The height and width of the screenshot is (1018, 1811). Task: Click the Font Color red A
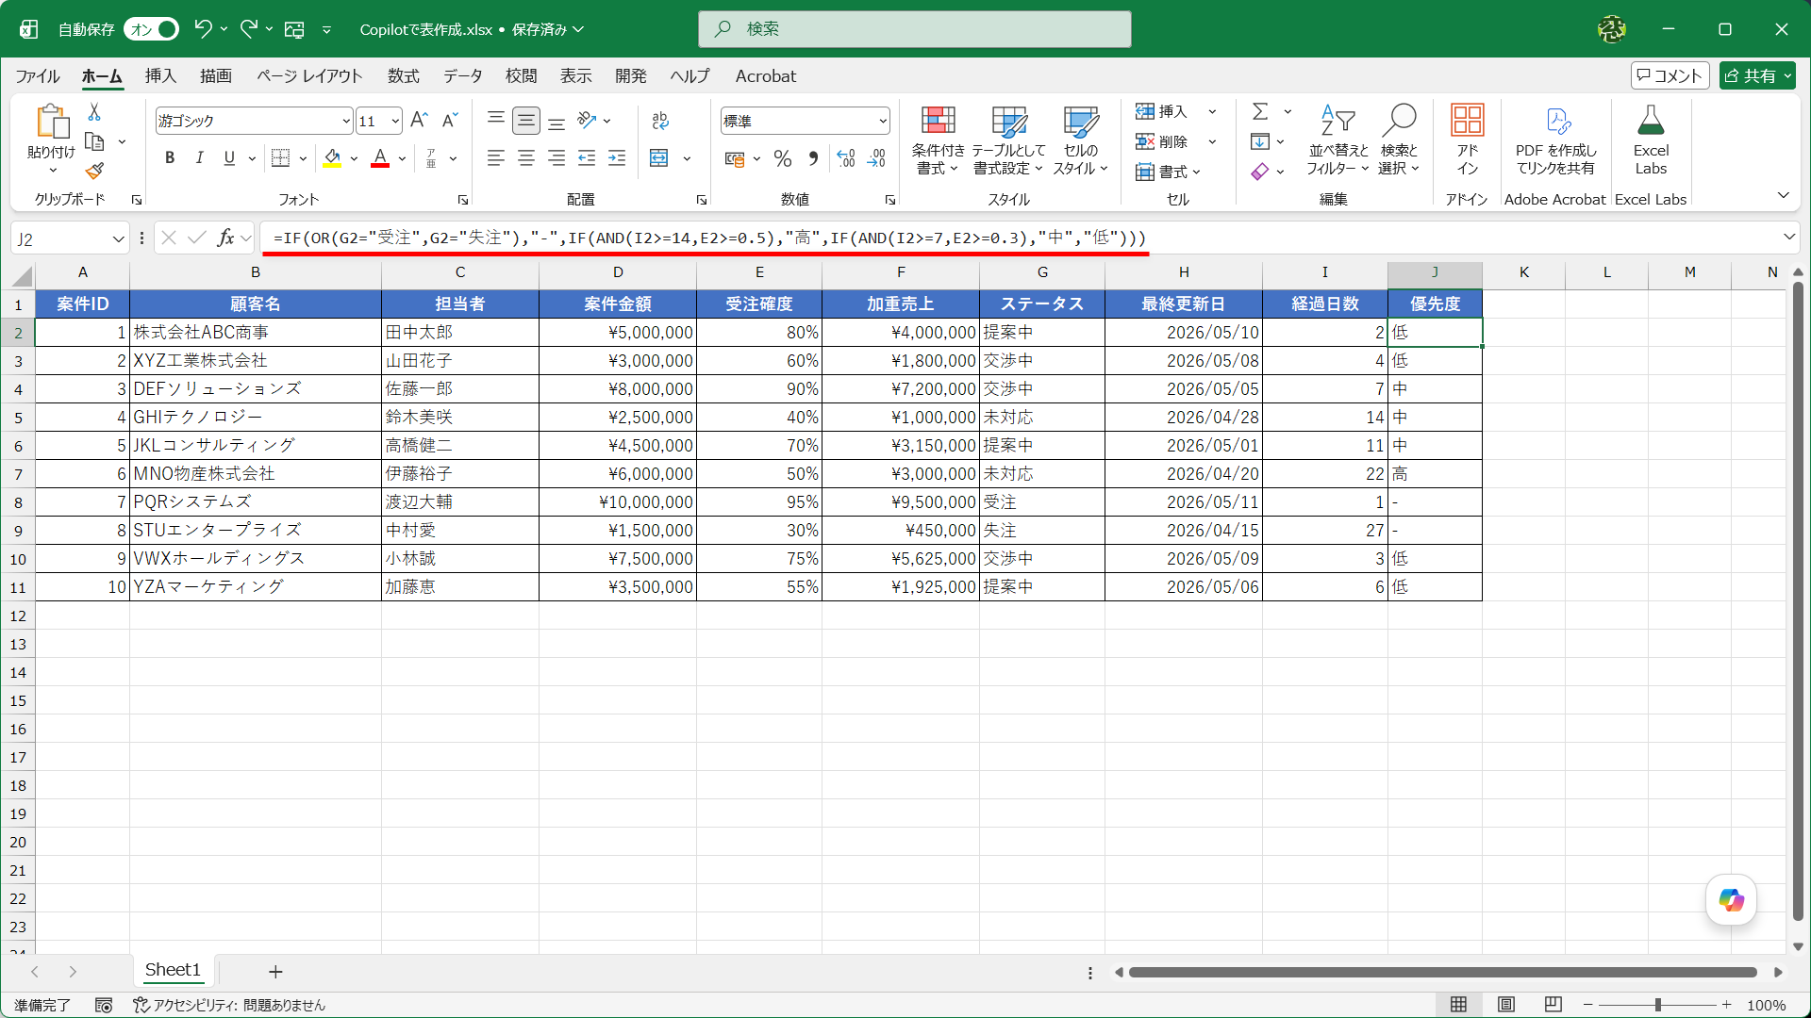[380, 157]
